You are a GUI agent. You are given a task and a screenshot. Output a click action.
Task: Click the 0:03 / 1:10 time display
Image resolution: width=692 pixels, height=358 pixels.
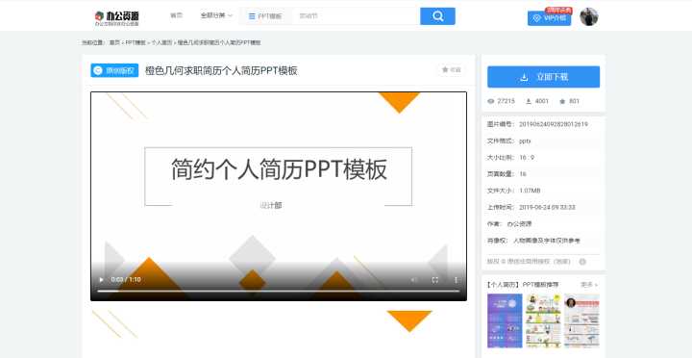click(126, 280)
